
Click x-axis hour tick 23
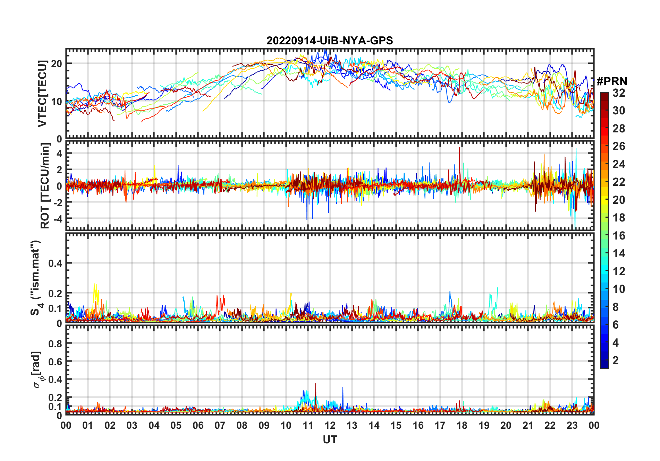click(572, 426)
